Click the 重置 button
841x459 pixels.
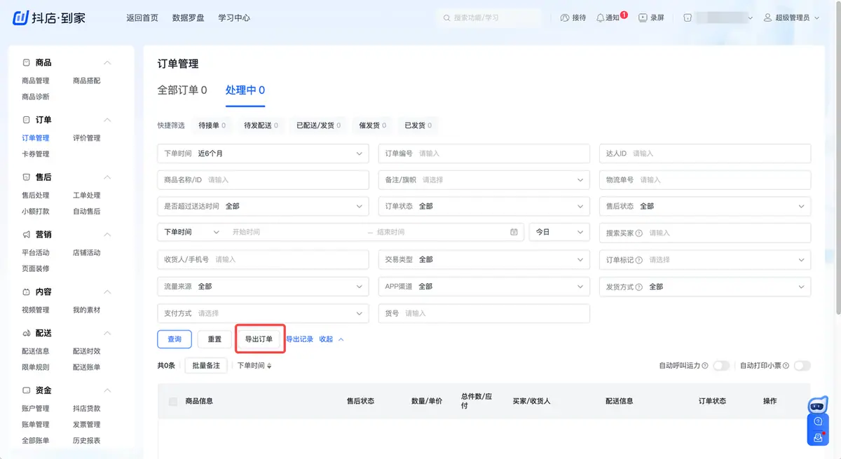pyautogui.click(x=214, y=339)
